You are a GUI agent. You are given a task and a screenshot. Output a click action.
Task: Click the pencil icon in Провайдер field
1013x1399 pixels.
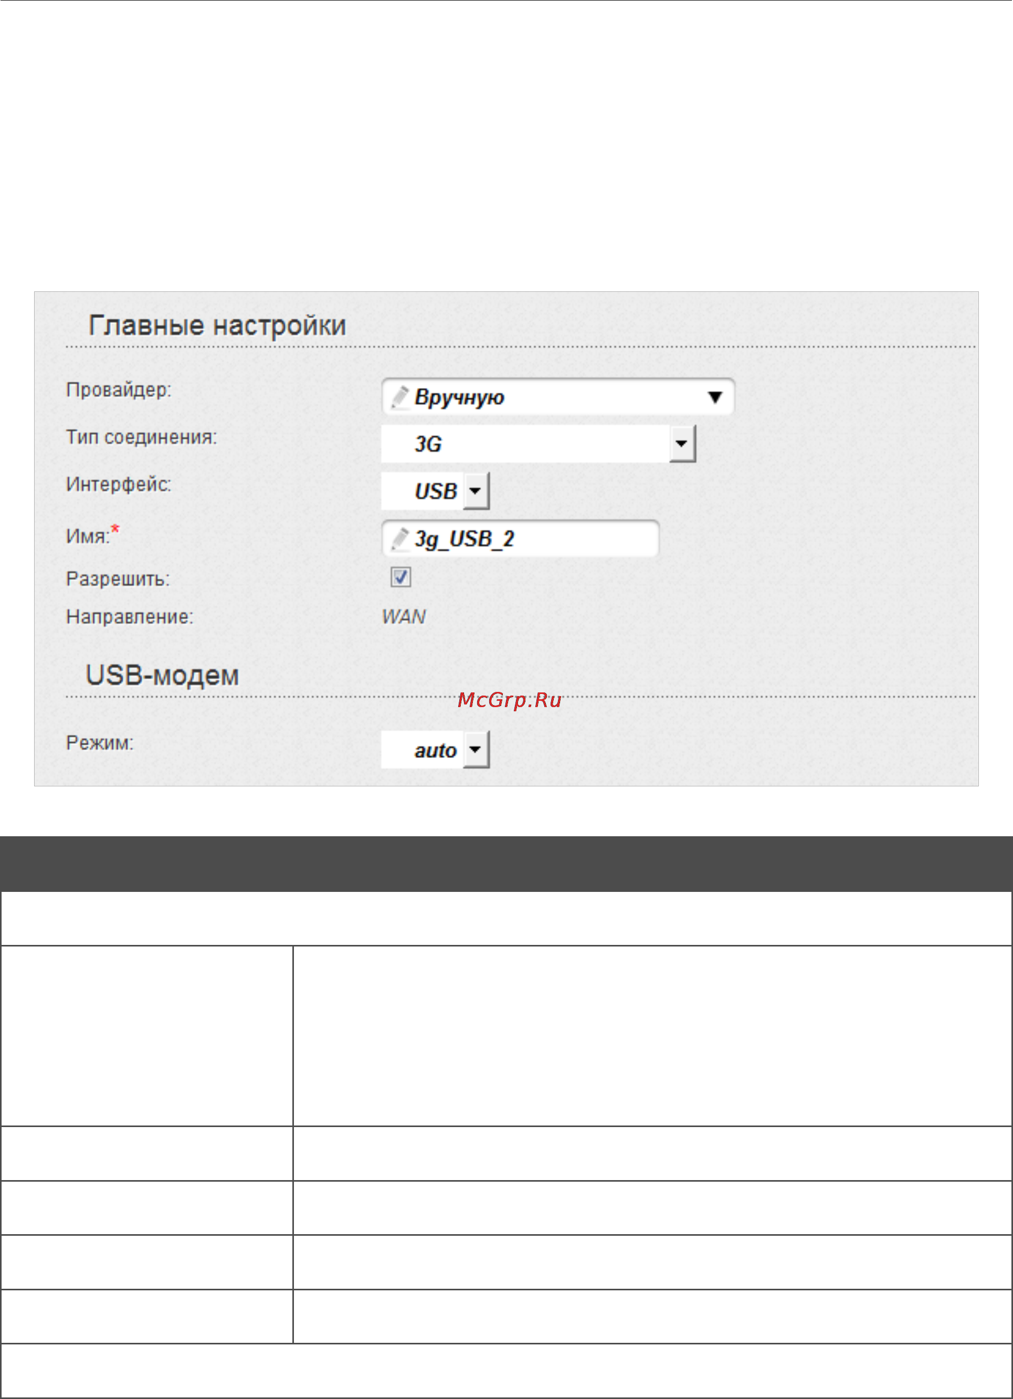pyautogui.click(x=400, y=397)
